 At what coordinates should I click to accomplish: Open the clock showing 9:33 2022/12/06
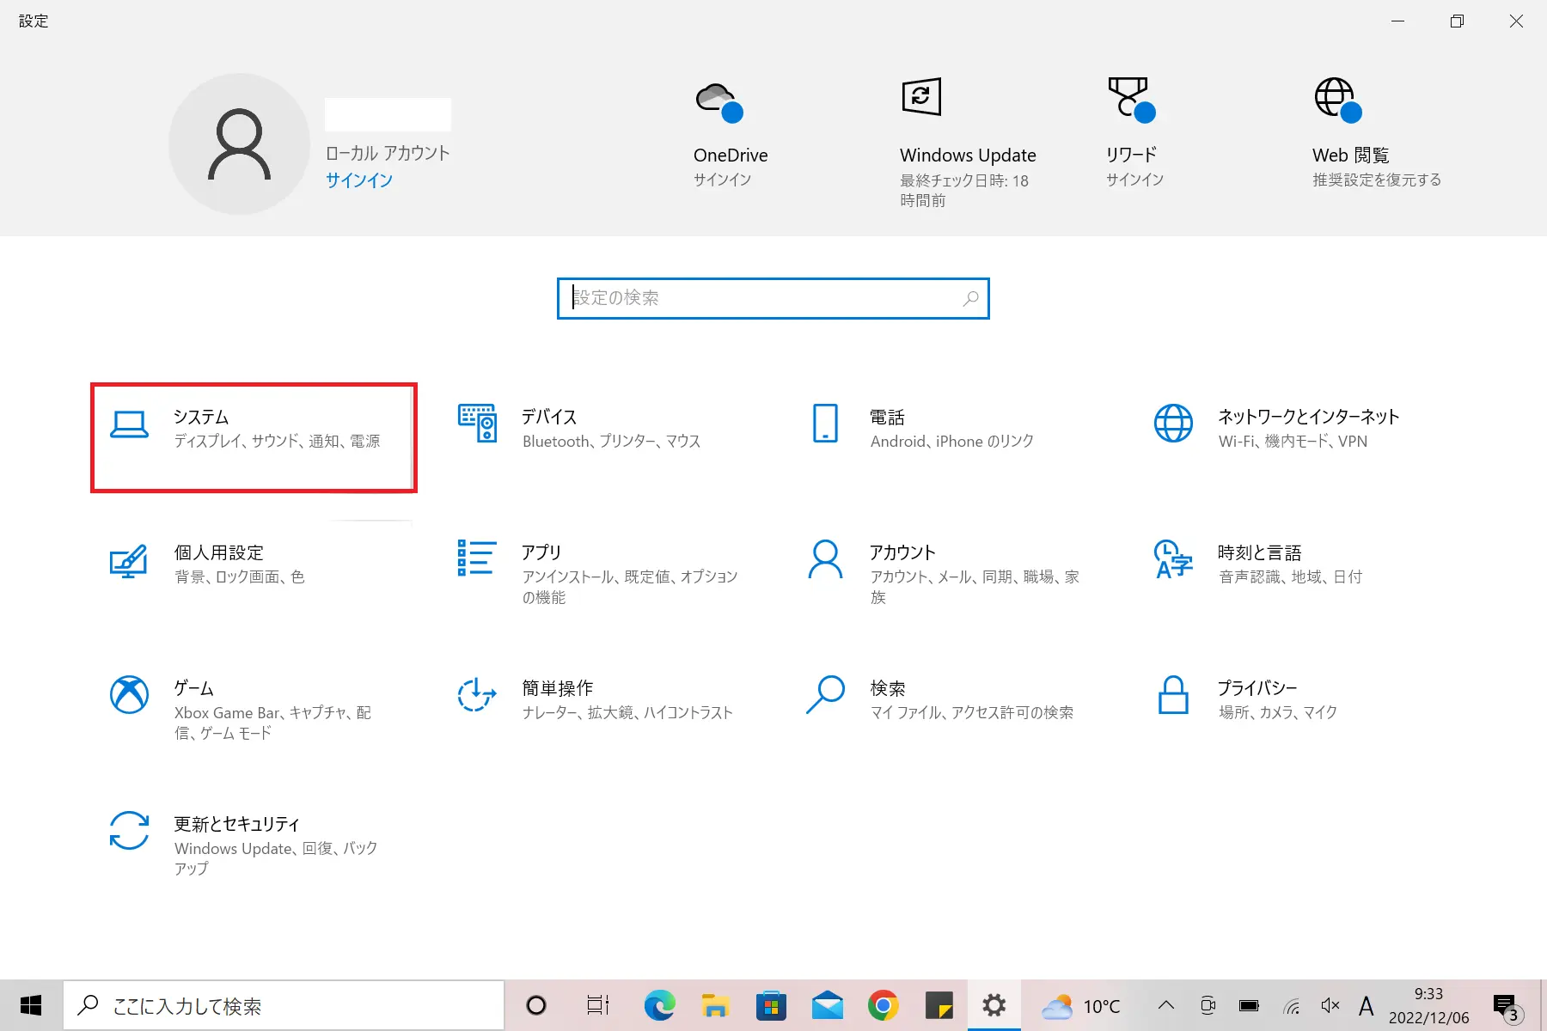coord(1429,1005)
